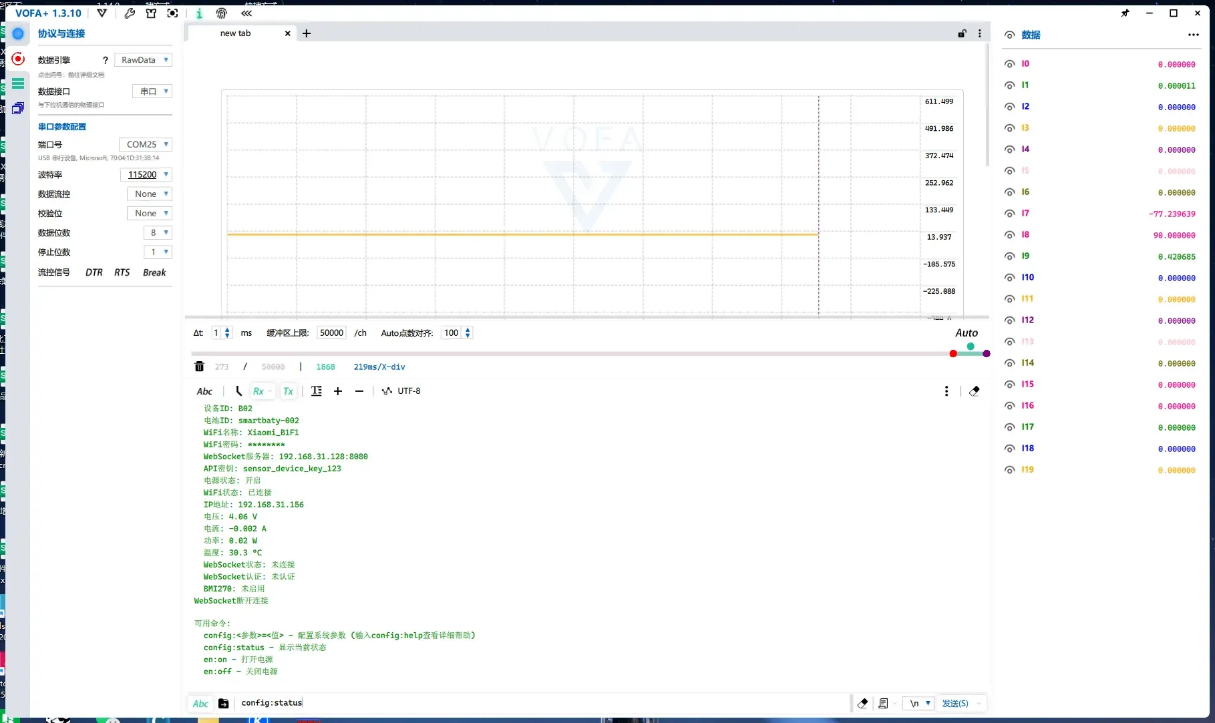Click the send-file icon beside input Abc
Viewport: 1215px width, 723px height.
point(223,704)
